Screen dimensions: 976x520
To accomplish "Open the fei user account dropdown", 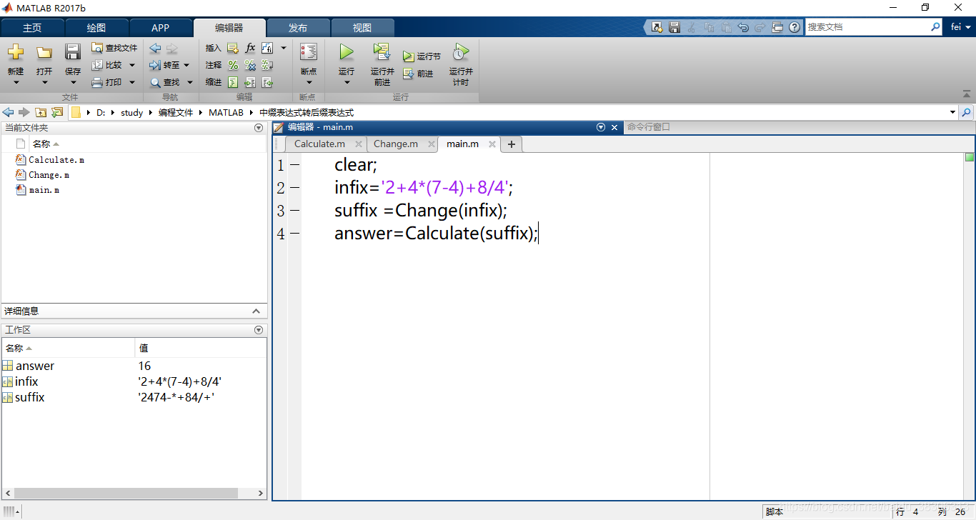I will click(x=961, y=27).
